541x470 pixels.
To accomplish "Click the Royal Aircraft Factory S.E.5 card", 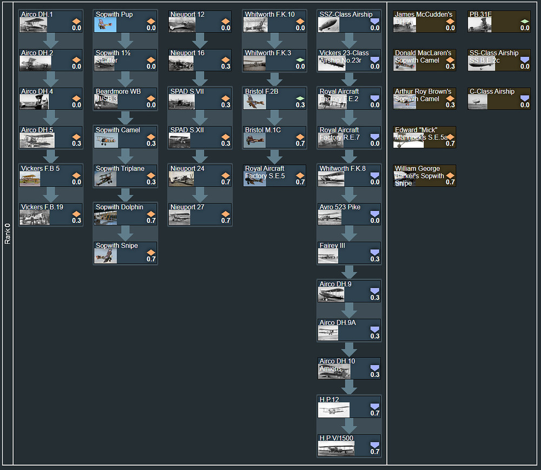I will click(274, 175).
